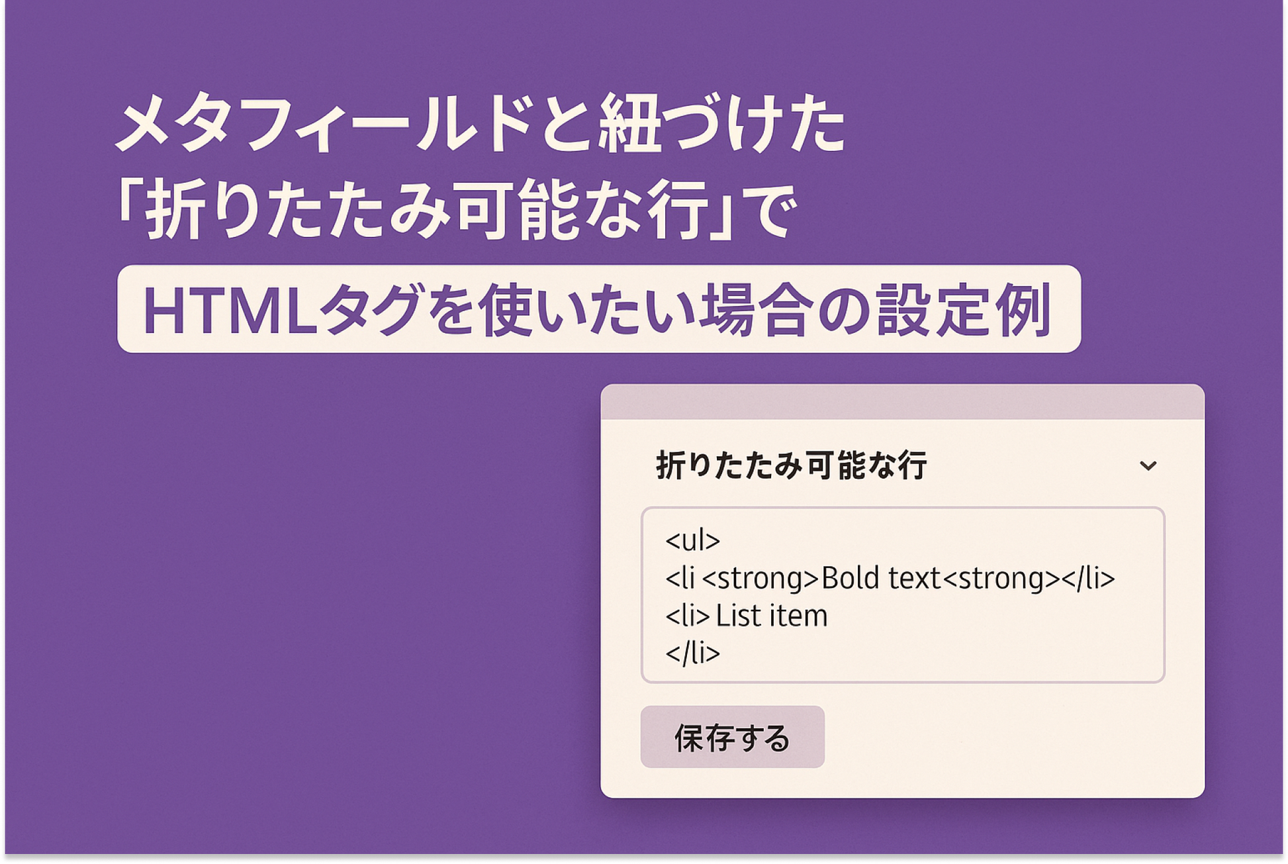The width and height of the screenshot is (1288, 864).
Task: Click the first <strong> tag in code
Action: coord(760,579)
